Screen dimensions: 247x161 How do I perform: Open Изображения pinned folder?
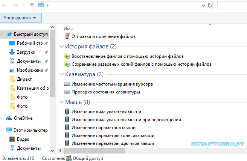click(30, 70)
